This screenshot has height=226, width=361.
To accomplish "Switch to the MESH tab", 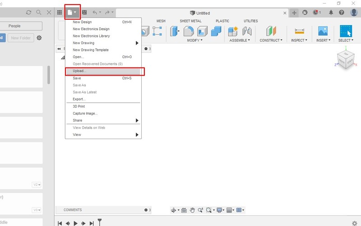I will 161,21.
